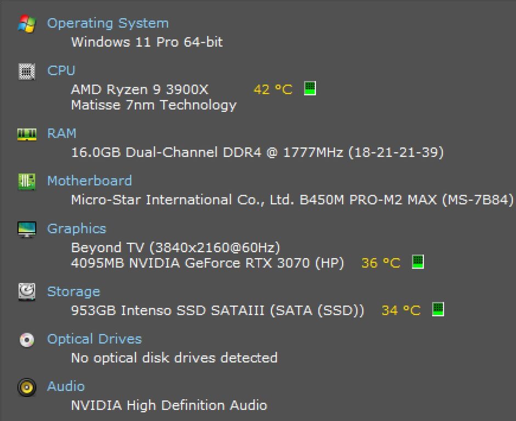Open the Operating System section link
Screen dimensions: 516x421
108,24
